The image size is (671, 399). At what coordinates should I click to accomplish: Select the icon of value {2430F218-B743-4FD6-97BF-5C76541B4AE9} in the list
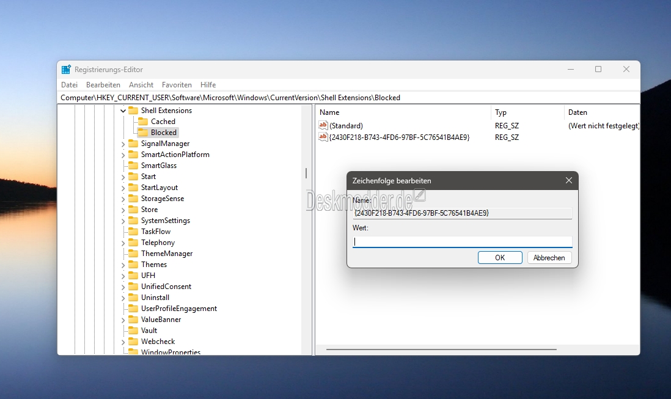(323, 137)
